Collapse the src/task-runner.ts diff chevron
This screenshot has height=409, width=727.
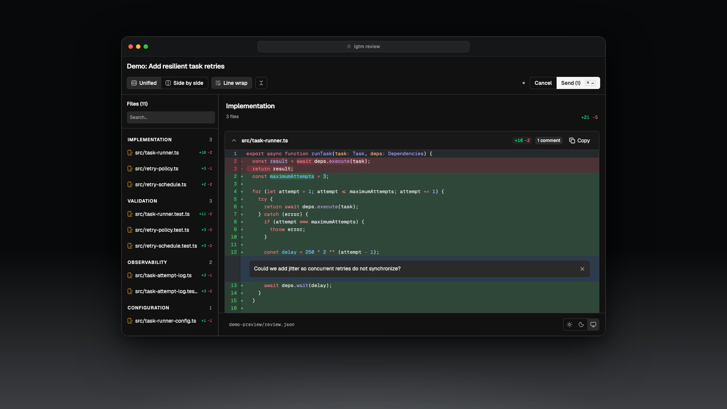tap(234, 140)
